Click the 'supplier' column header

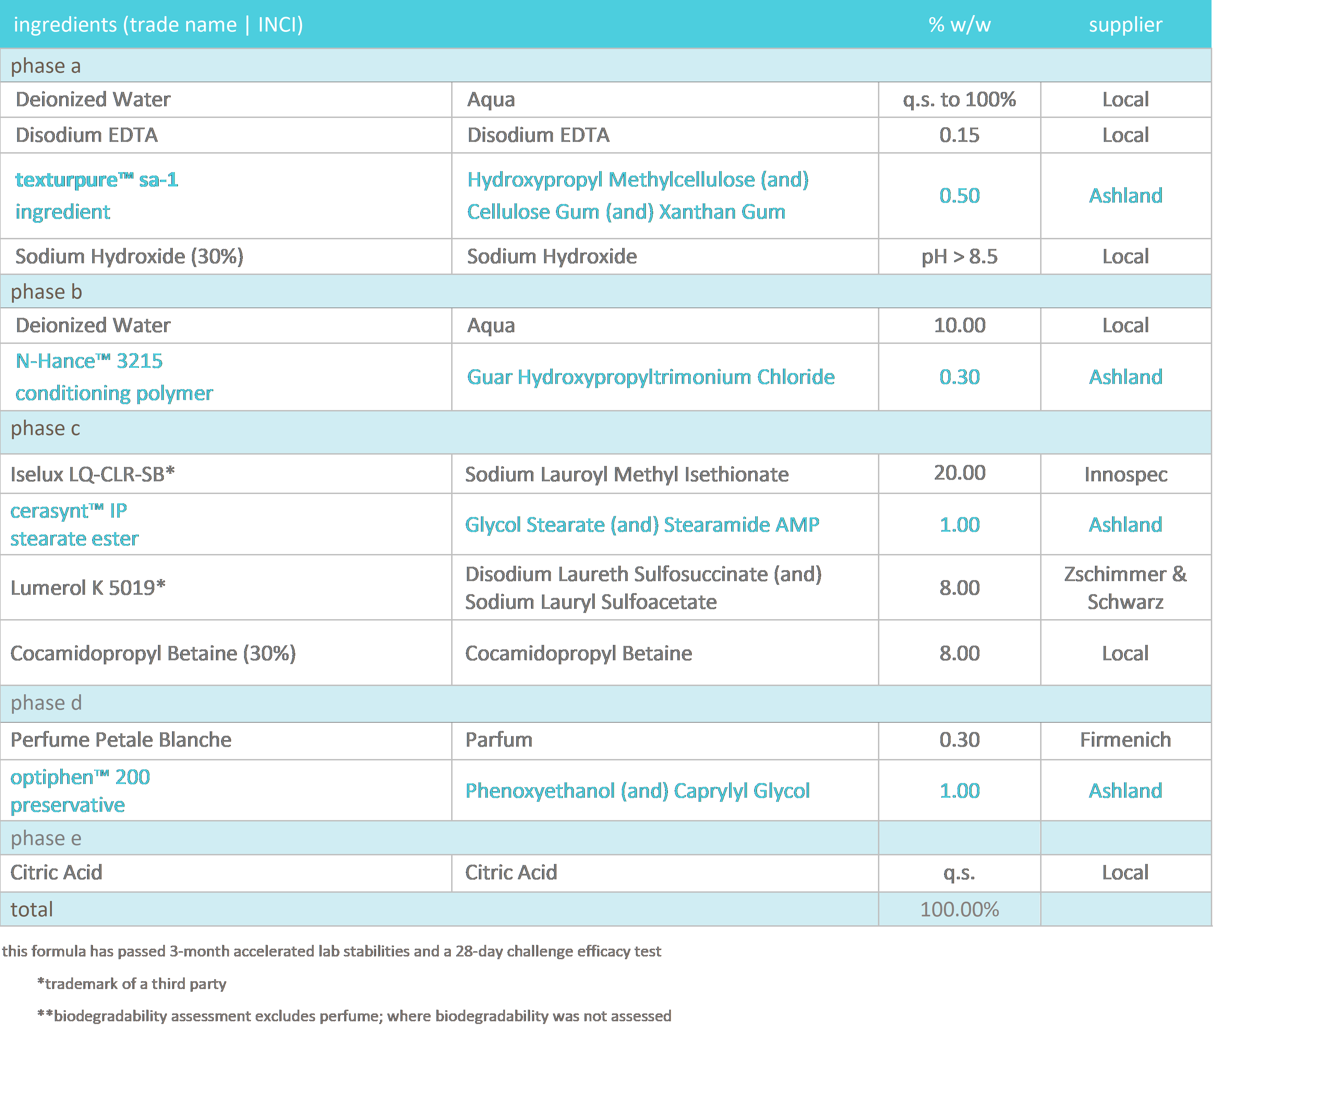(x=1125, y=25)
